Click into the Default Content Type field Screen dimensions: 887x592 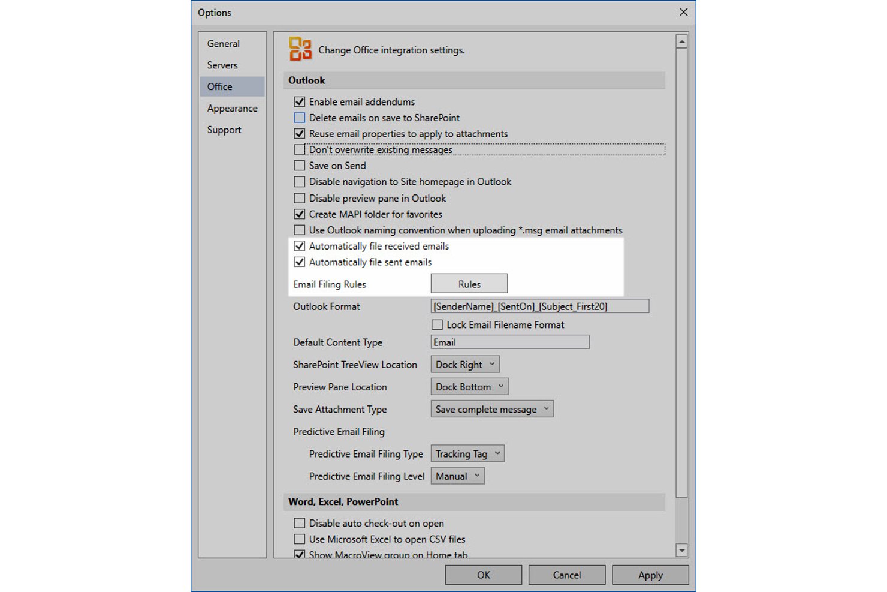coord(510,342)
